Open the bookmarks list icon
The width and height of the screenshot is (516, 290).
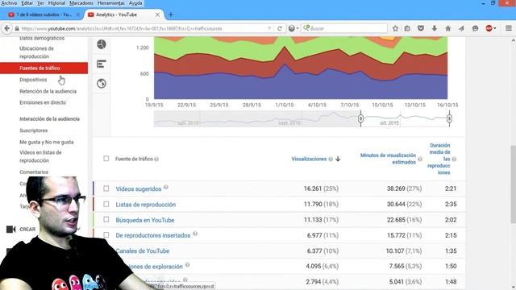point(407,29)
